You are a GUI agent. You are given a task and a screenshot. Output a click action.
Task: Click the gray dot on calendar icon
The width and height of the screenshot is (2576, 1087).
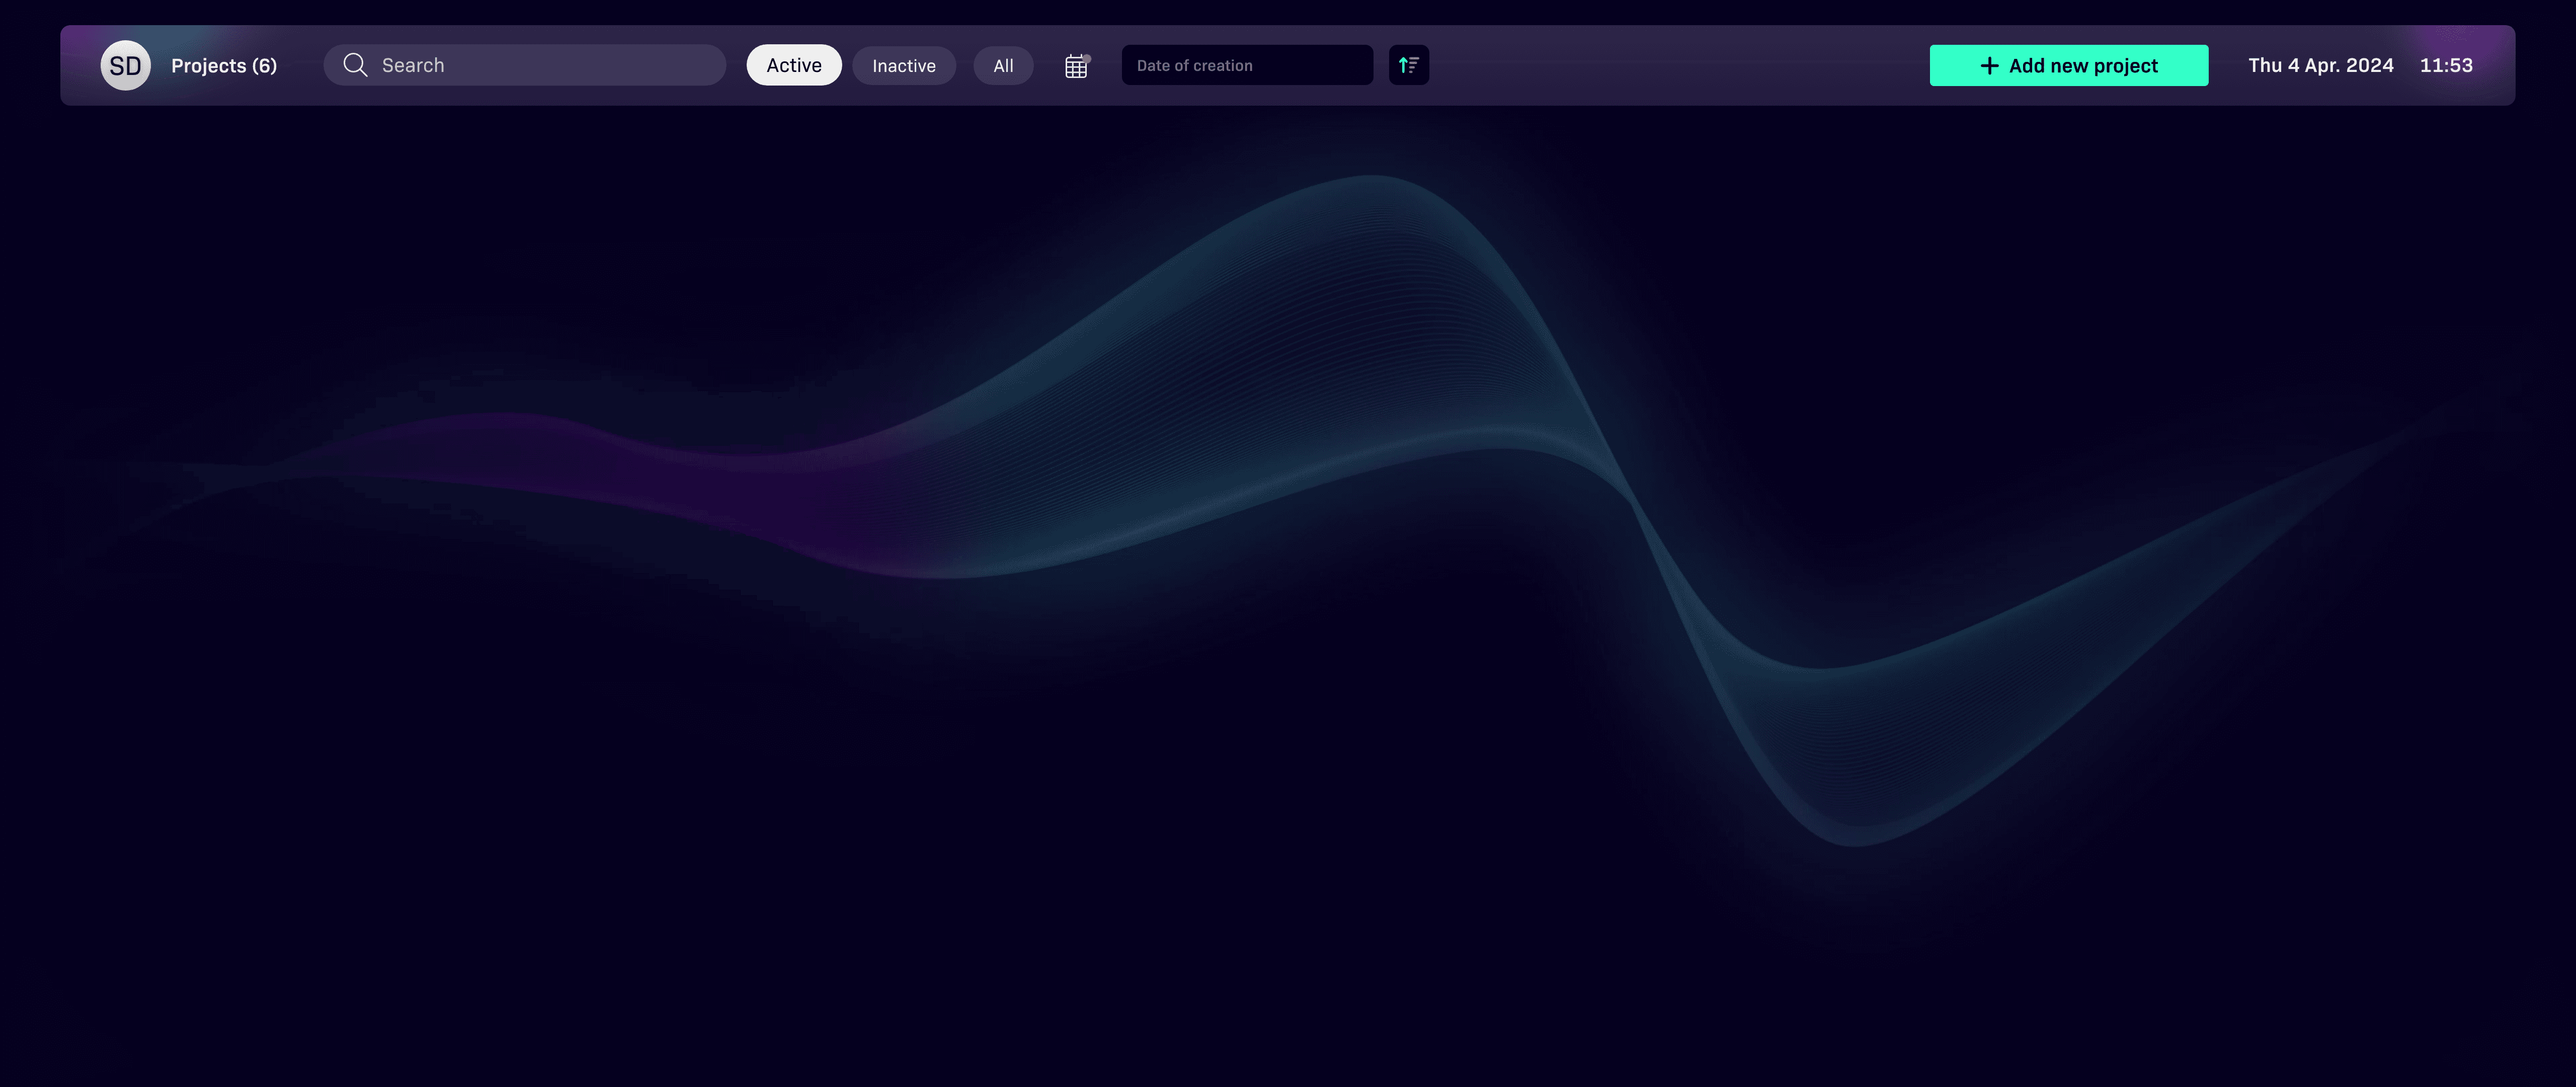coord(1087,58)
